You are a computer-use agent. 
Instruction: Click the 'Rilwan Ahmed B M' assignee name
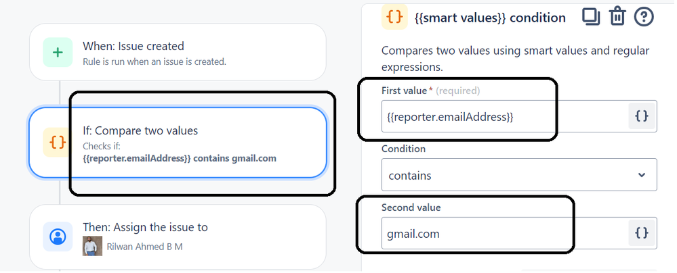coord(144,247)
